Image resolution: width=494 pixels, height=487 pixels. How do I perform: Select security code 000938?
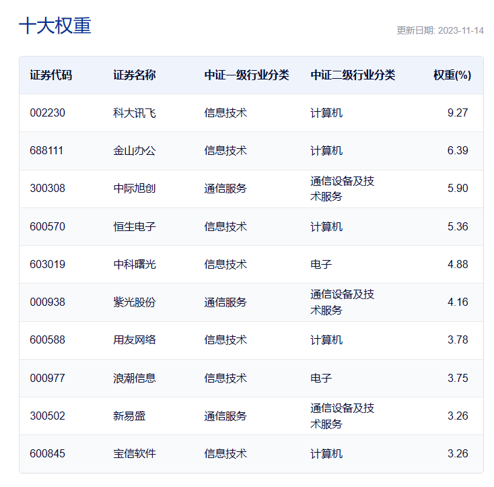pos(48,302)
